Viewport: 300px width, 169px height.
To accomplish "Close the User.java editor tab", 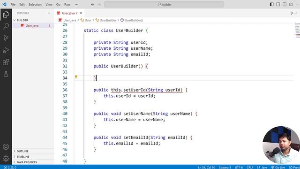I will pos(81,13).
